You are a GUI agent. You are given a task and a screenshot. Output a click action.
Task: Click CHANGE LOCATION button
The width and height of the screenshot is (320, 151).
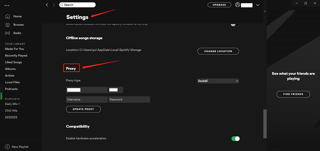[x=218, y=51]
